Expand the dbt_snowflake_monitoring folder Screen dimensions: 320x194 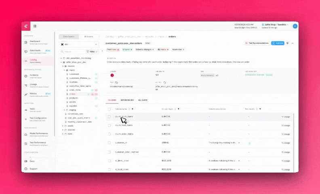tap(61, 58)
